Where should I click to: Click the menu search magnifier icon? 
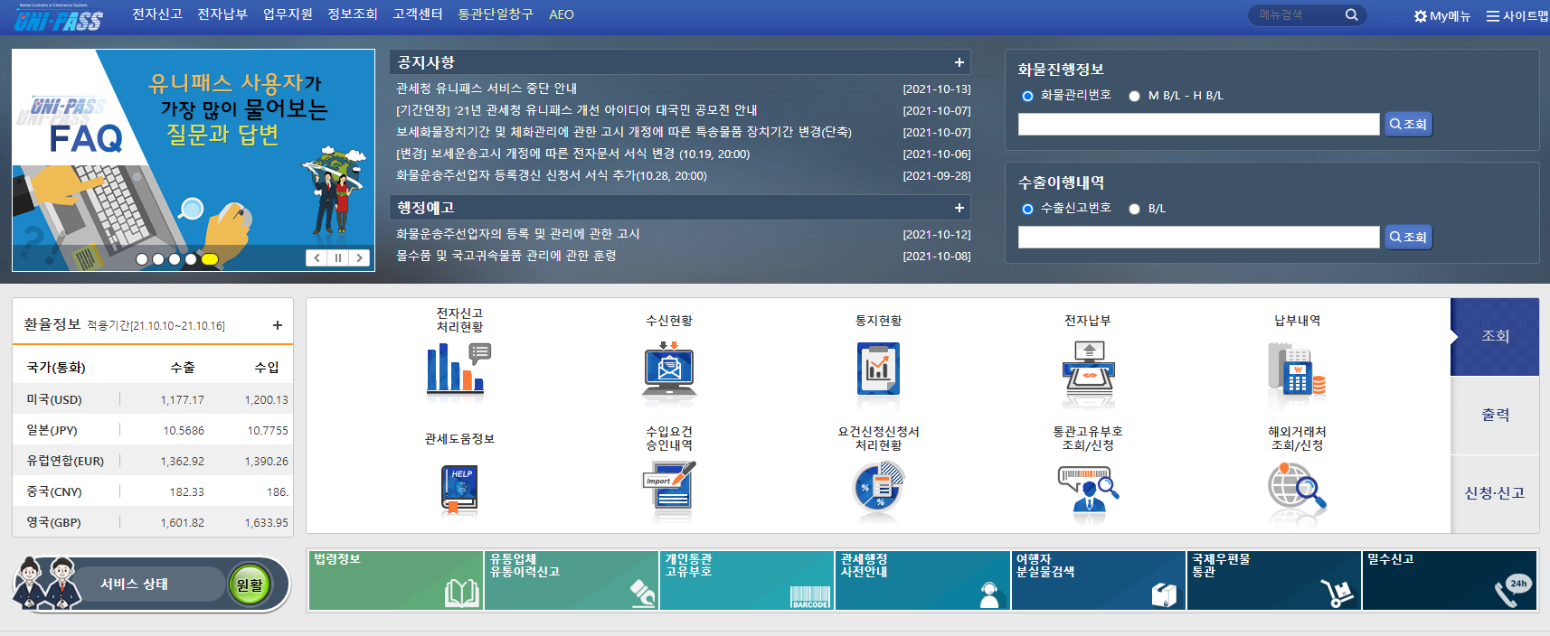[1352, 14]
